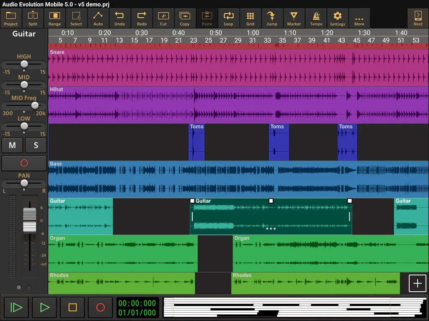Select the Split tool
Image resolution: width=429 pixels, height=321 pixels.
(33, 18)
